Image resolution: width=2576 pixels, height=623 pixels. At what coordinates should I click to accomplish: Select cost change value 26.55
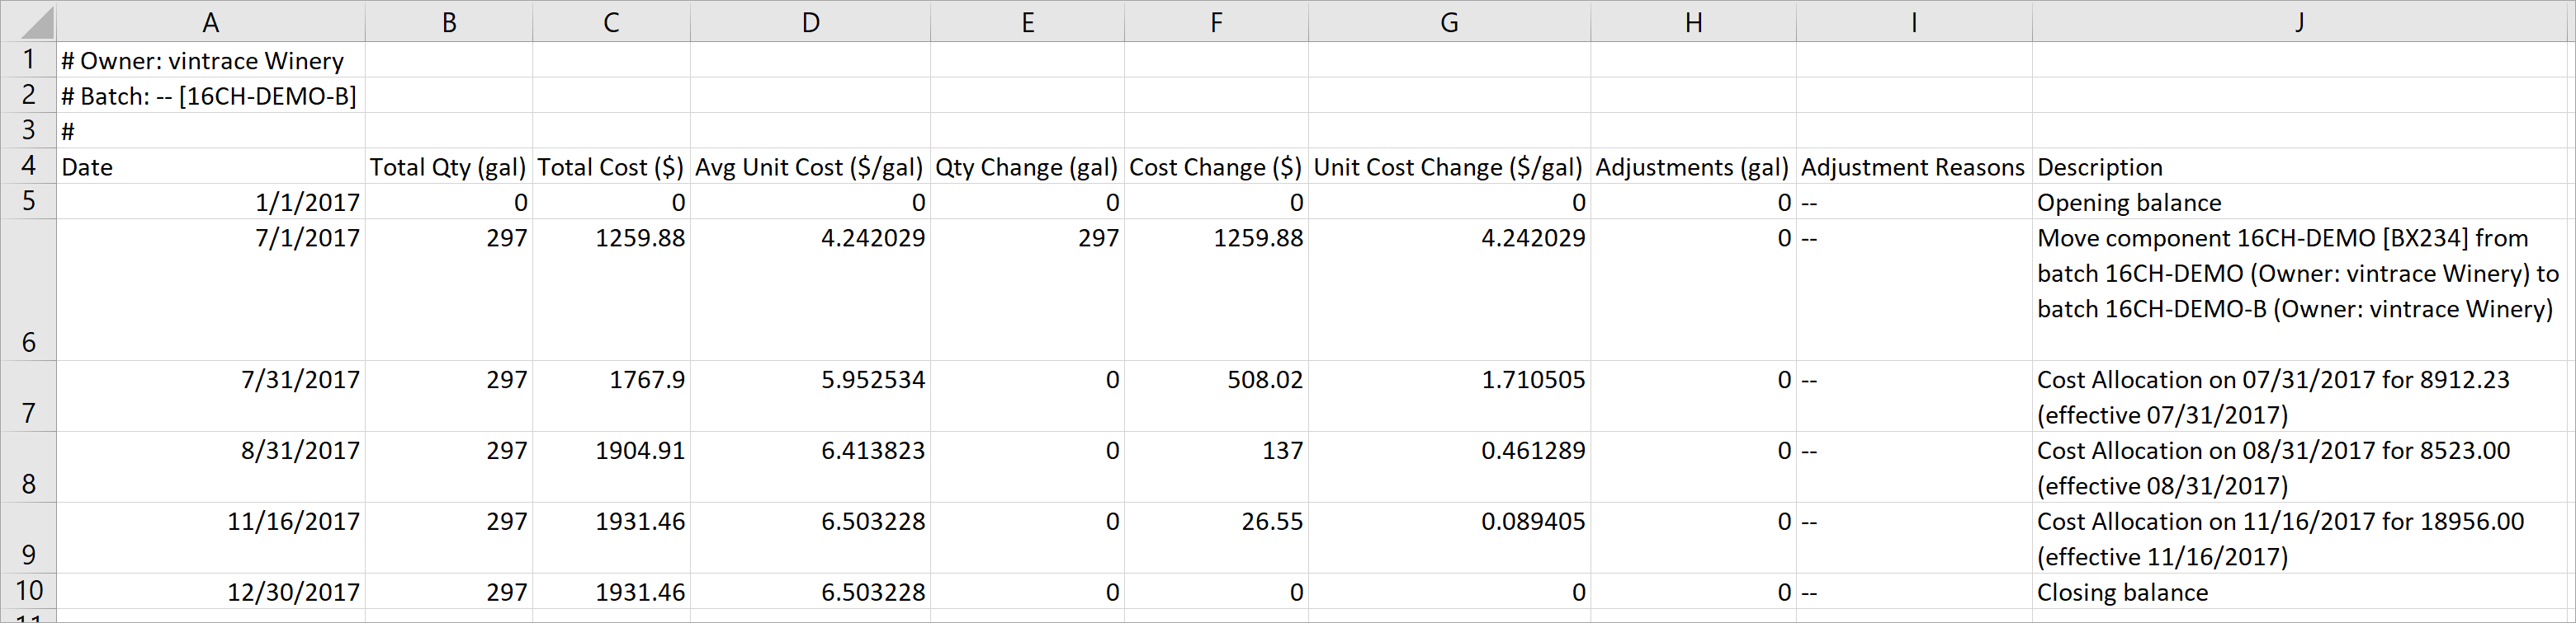[1216, 538]
